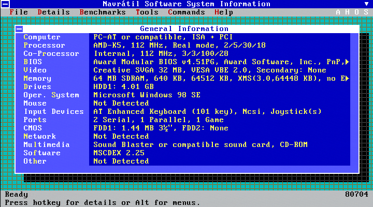This screenshot has width=373, height=207.
Task: Click the '80704' status bar number
Action: [x=356, y=195]
